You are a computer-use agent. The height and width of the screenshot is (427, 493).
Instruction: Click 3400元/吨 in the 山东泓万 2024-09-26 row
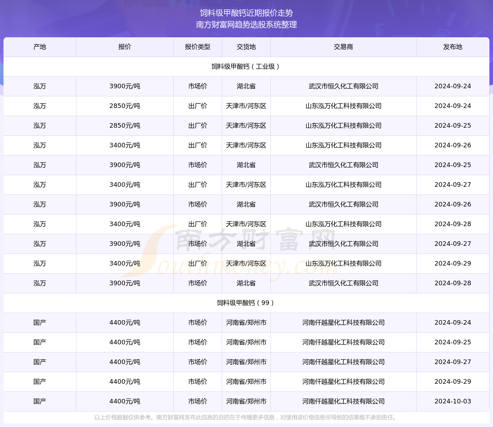(x=125, y=145)
